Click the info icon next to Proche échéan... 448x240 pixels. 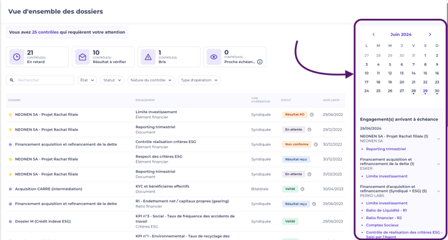click(260, 62)
